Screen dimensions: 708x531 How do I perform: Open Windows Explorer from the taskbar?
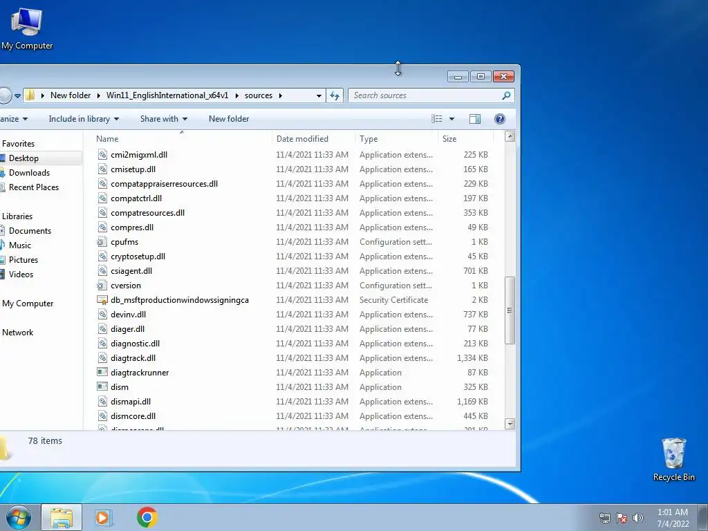62,517
